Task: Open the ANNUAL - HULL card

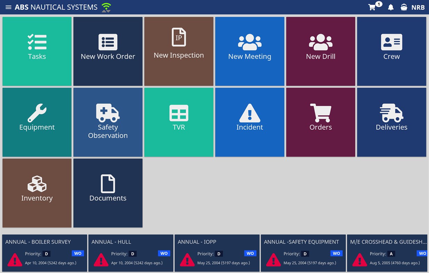Action: point(131,253)
